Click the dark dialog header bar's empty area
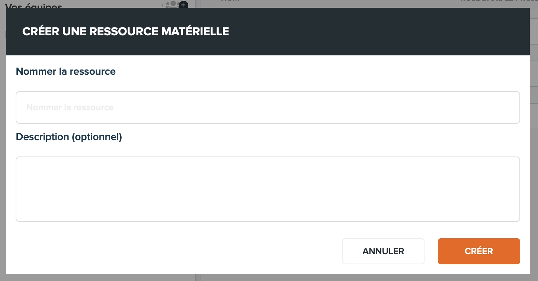The image size is (538, 281). coord(372,32)
